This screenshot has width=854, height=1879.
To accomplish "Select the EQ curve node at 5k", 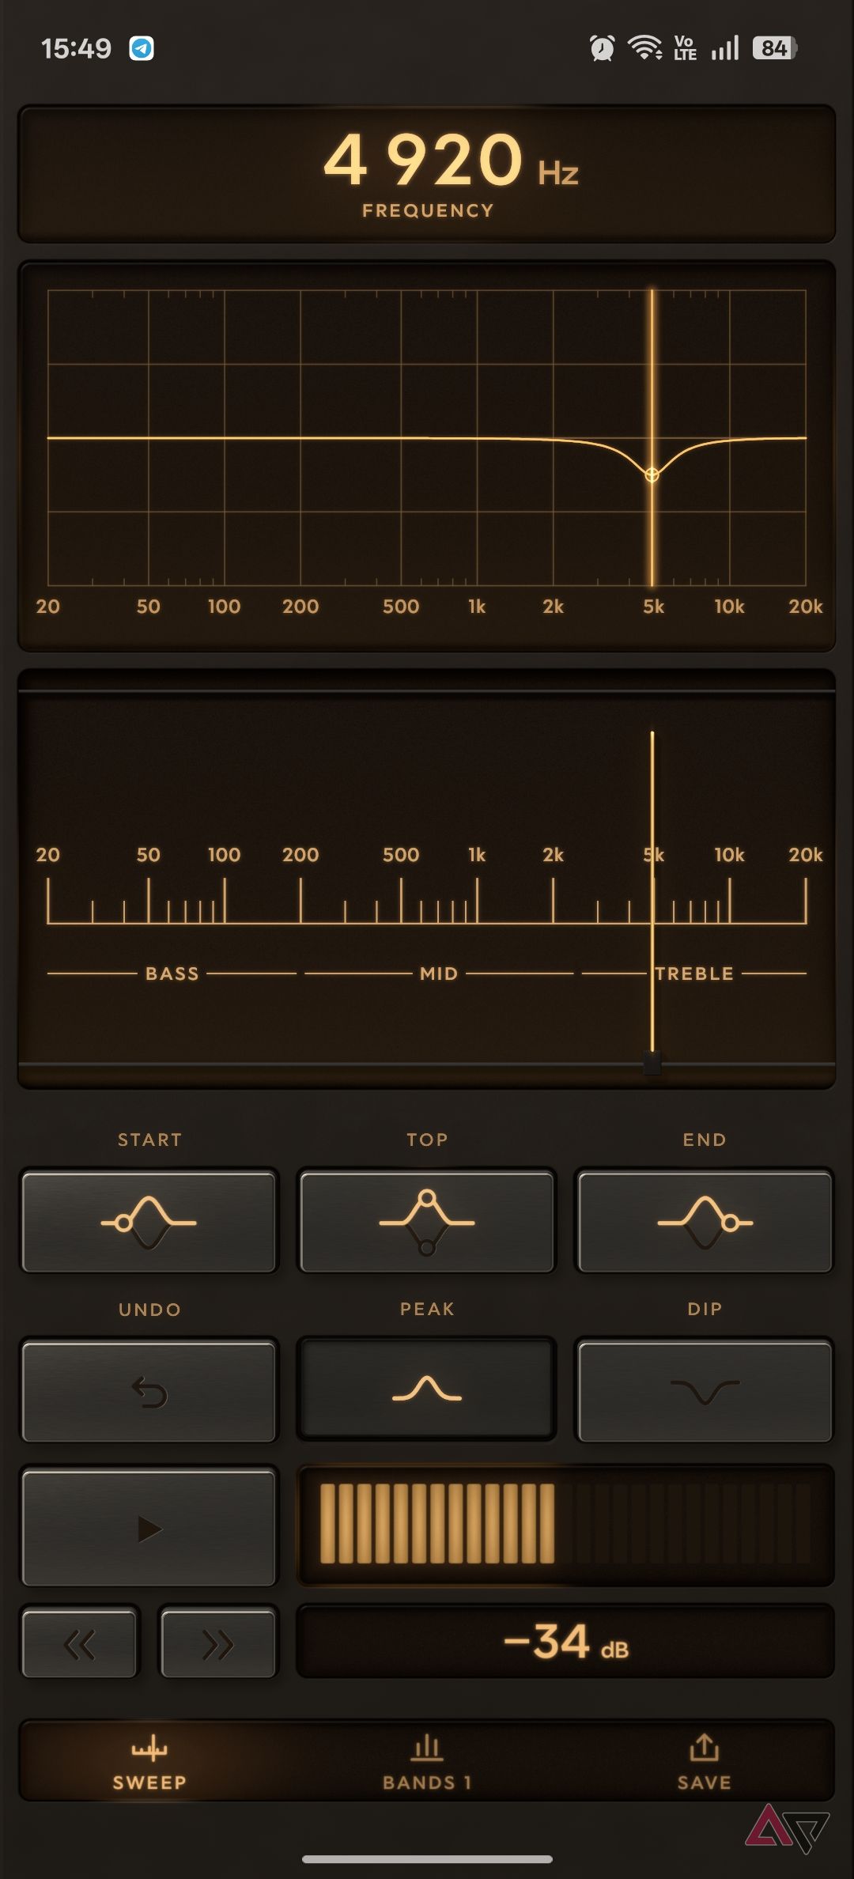I will 652,474.
